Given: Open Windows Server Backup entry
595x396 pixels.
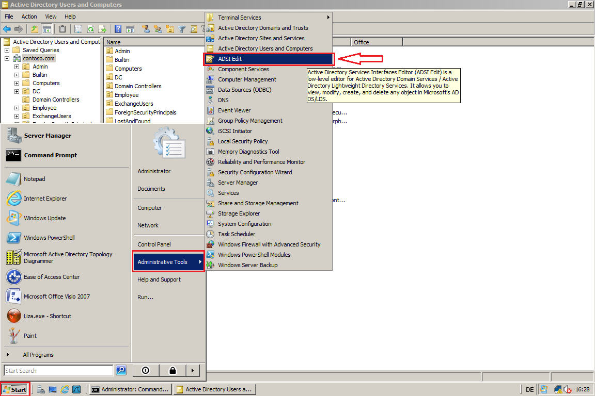Looking at the screenshot, I should pyautogui.click(x=269, y=265).
